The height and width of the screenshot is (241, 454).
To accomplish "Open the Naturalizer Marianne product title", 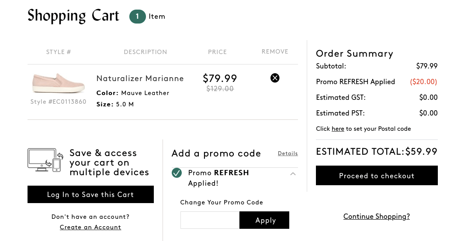I will (x=140, y=78).
